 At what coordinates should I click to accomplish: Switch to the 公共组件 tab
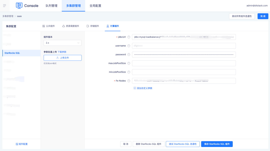(48, 26)
